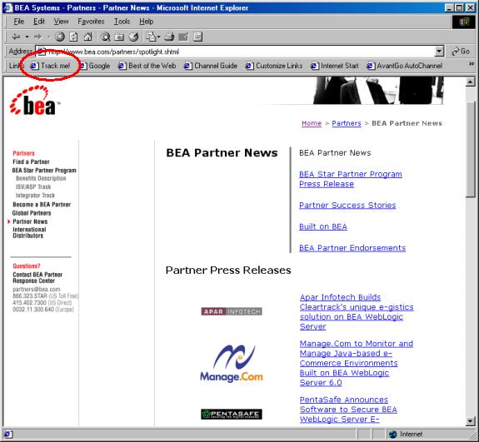The width and height of the screenshot is (479, 442).
Task: Click the Track me! links bar item
Action: click(51, 66)
